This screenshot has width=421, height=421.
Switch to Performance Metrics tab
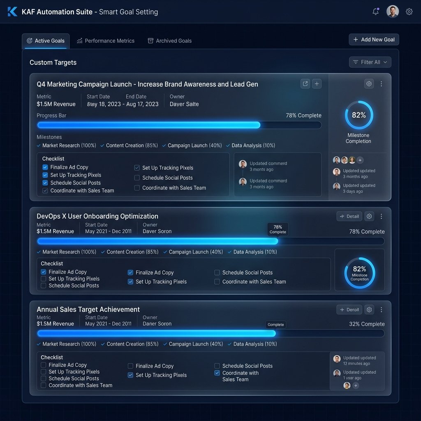coord(106,41)
